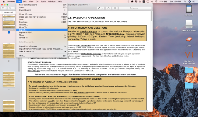The width and height of the screenshot is (198, 117).
Task: Click the document Search field
Action: [135, 8]
